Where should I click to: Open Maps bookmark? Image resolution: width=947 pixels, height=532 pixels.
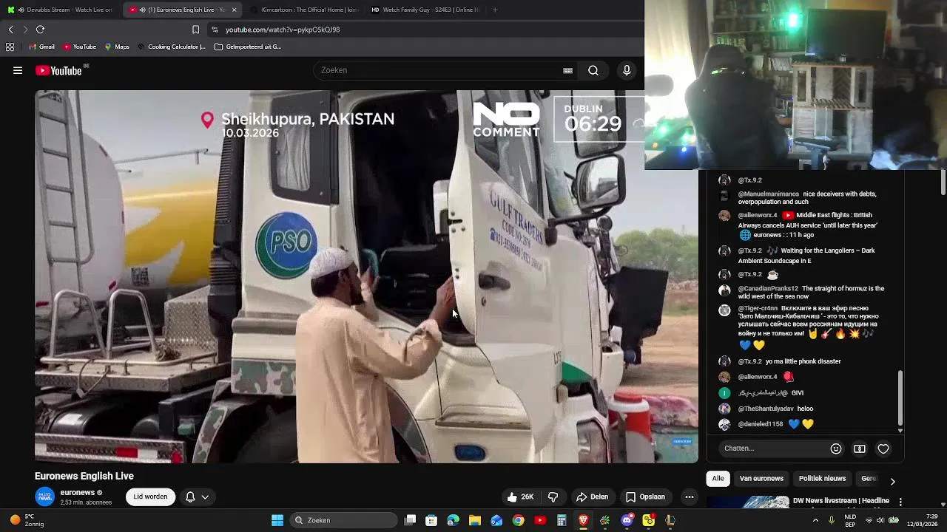click(x=117, y=47)
